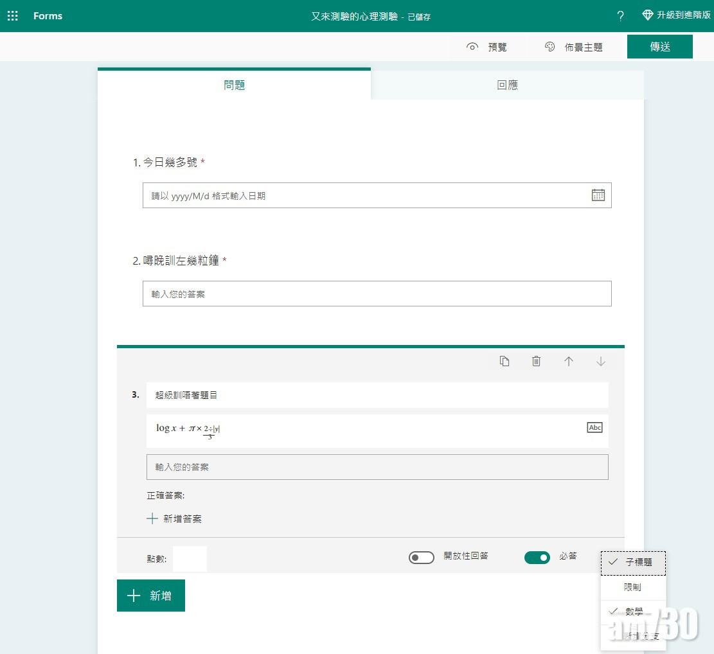The height and width of the screenshot is (654, 714).
Task: Click the diamond upgrade to premium icon
Action: click(x=648, y=15)
